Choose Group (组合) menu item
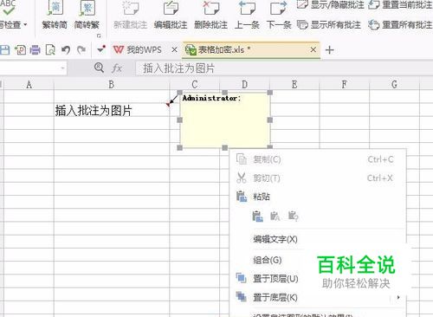This screenshot has width=433, height=317. click(268, 260)
